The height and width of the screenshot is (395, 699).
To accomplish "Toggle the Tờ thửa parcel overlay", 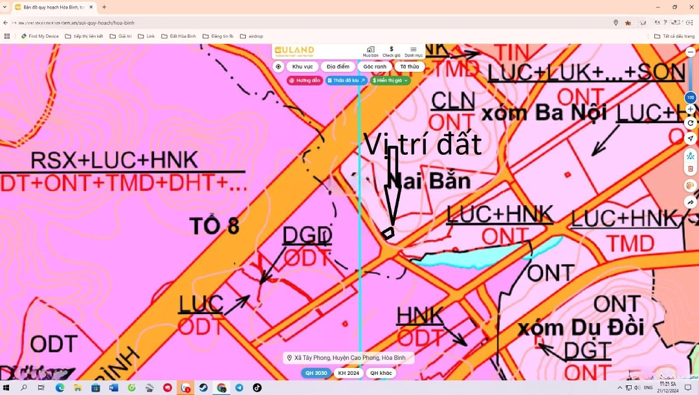I will (409, 67).
